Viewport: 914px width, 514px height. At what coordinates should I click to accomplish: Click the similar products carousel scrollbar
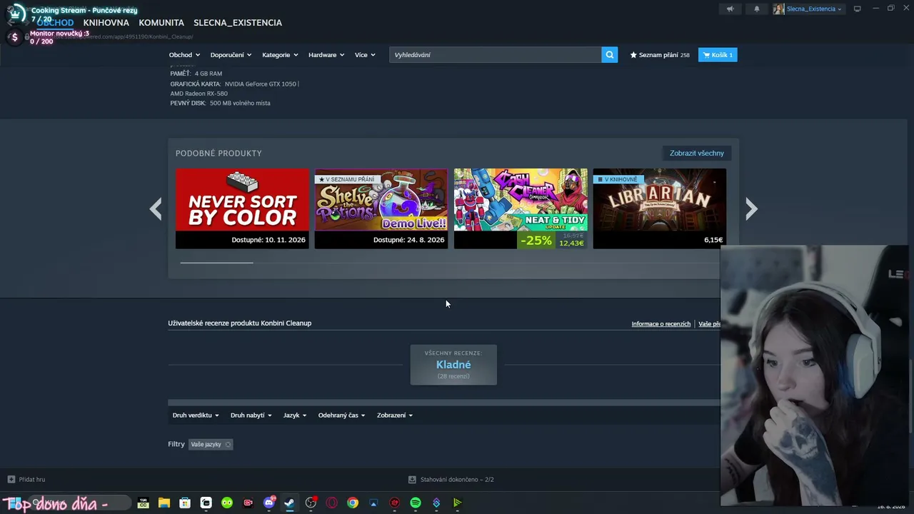216,263
